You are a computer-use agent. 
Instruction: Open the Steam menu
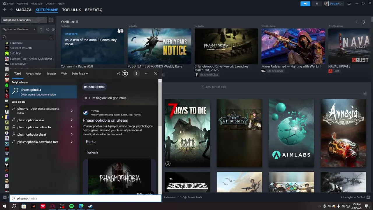8,3
